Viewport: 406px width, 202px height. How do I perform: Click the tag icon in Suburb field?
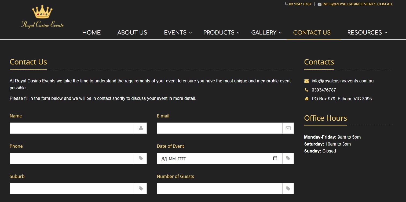(141, 189)
